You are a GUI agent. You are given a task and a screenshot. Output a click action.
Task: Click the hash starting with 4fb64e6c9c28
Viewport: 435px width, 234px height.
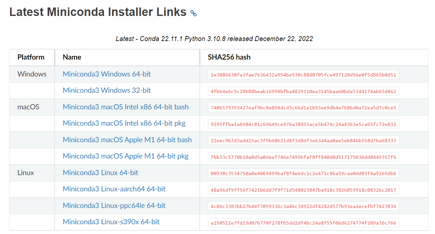tap(304, 91)
